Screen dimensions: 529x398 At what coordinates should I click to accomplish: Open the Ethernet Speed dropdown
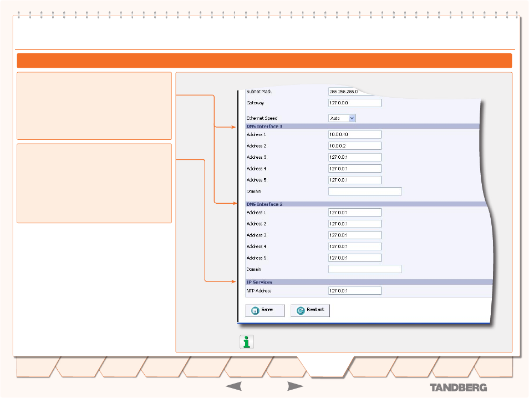click(x=342, y=118)
